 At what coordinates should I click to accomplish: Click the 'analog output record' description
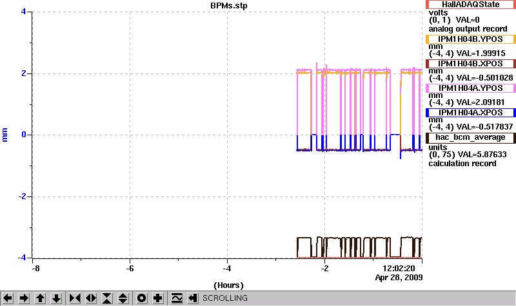tap(468, 29)
